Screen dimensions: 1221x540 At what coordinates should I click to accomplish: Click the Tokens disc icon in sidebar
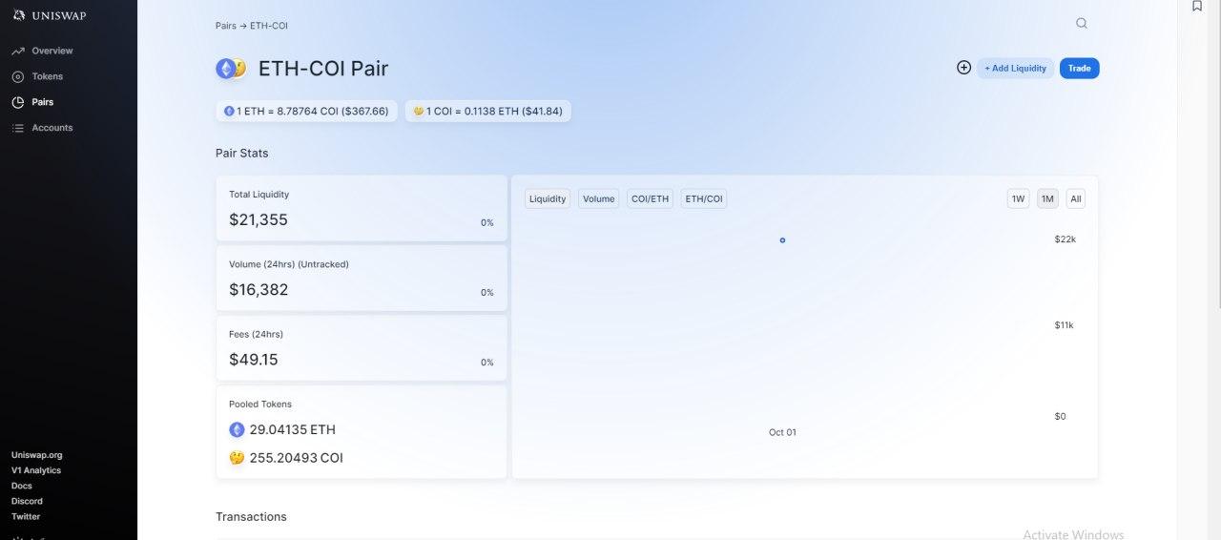point(18,76)
